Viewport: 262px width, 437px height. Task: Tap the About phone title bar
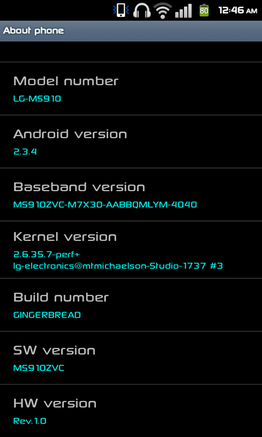tap(131, 31)
